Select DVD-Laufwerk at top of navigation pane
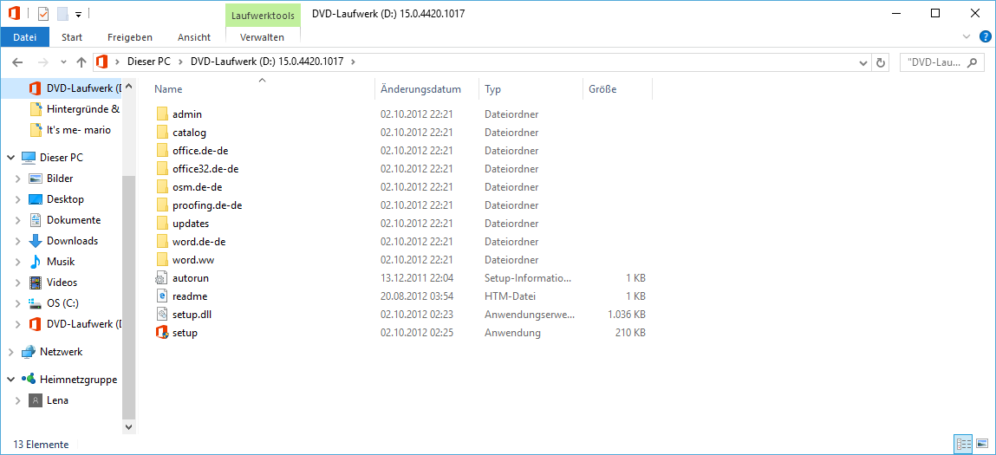The image size is (996, 455). coord(75,88)
